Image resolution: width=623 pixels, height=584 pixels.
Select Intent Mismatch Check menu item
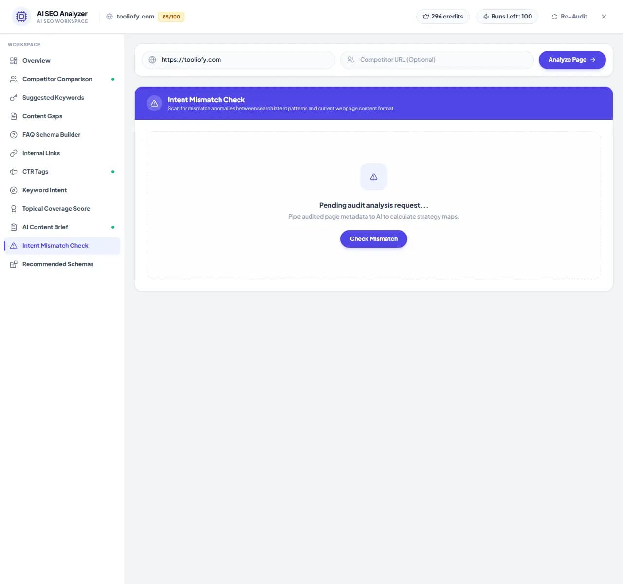coord(62,246)
